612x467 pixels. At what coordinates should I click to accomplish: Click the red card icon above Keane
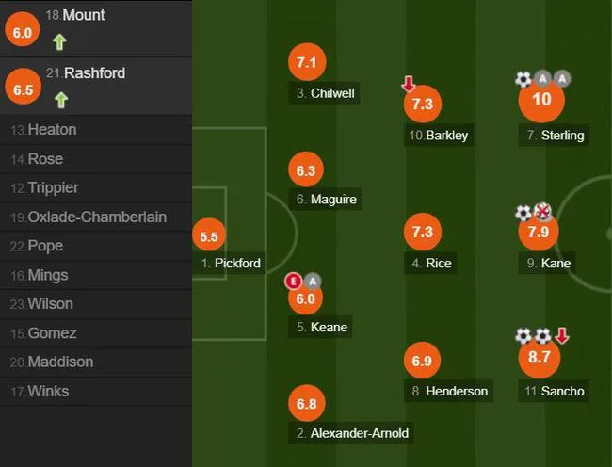294,281
